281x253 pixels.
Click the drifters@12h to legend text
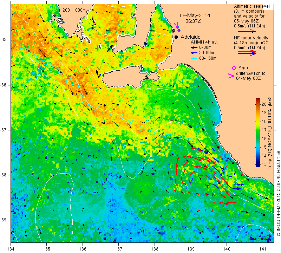click(x=251, y=73)
